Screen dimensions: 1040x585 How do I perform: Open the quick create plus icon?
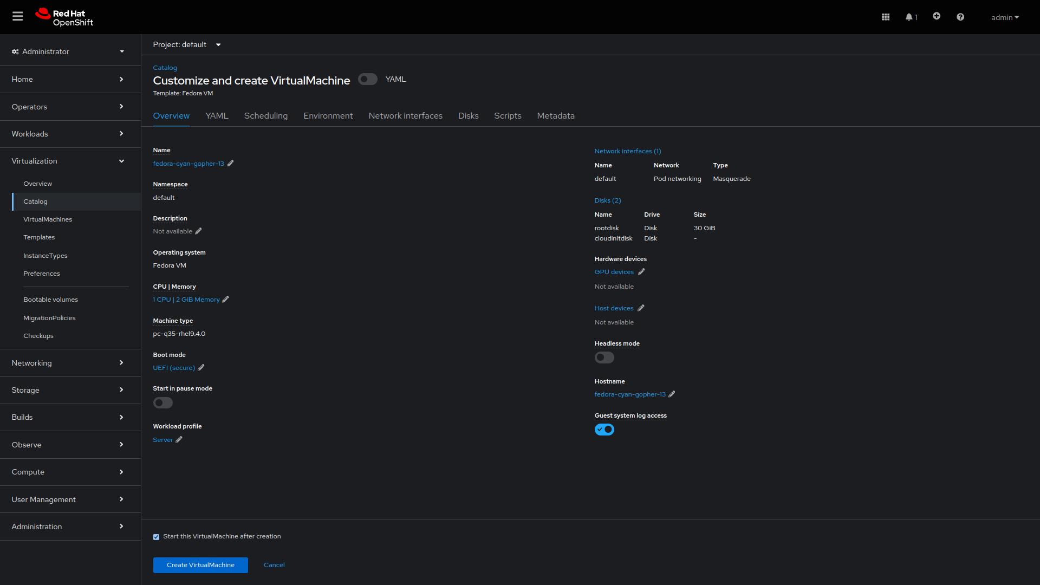point(937,17)
